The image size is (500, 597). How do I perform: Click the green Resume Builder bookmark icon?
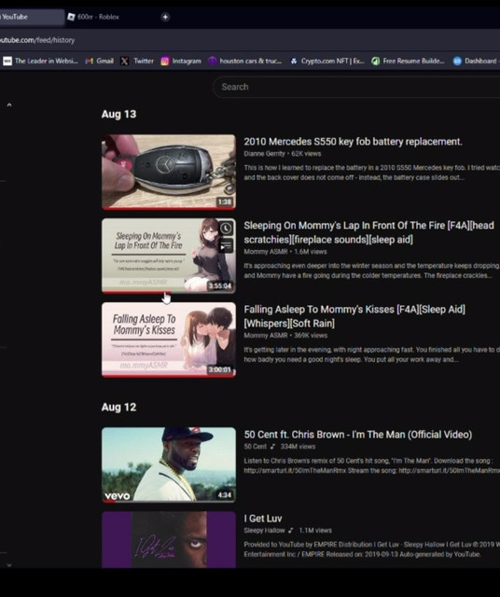click(376, 61)
